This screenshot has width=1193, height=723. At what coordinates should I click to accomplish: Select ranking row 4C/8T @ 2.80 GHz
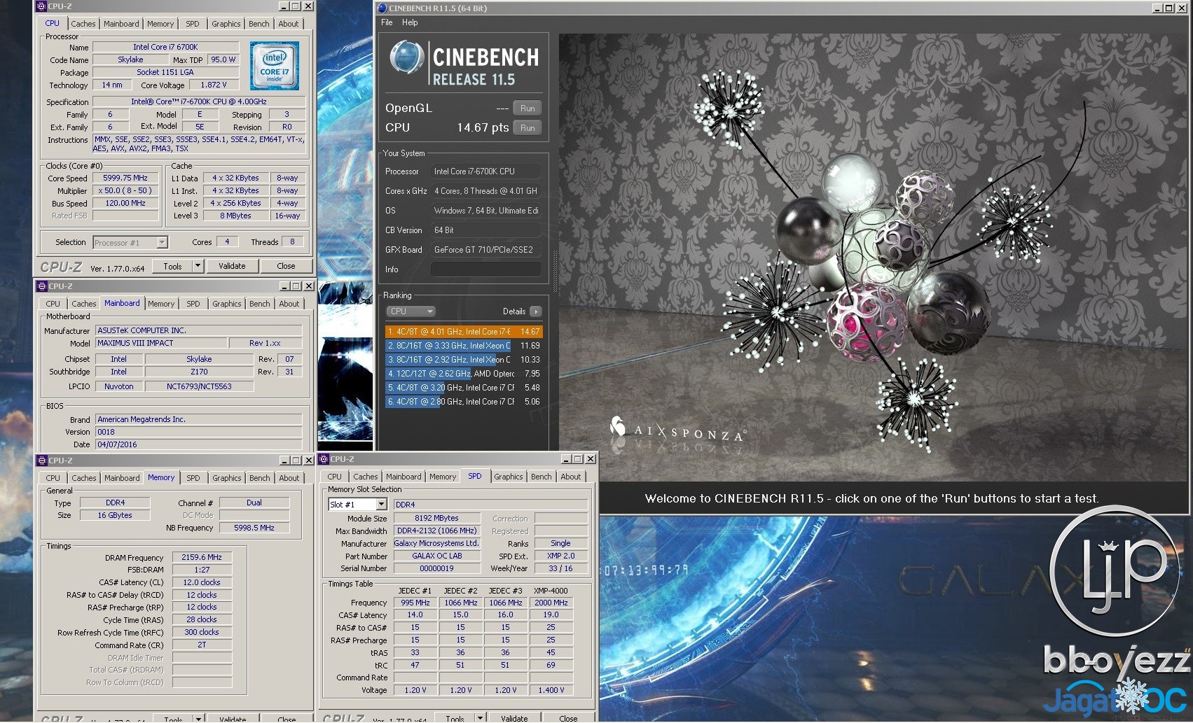coord(463,402)
